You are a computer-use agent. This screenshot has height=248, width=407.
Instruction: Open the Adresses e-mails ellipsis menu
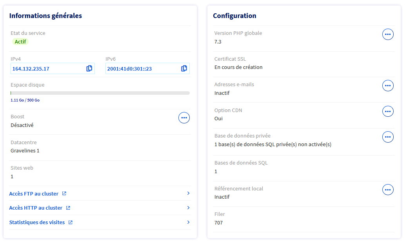tap(388, 86)
